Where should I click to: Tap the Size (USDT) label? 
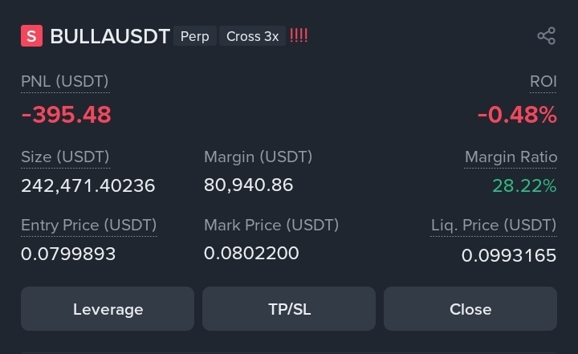pos(65,157)
